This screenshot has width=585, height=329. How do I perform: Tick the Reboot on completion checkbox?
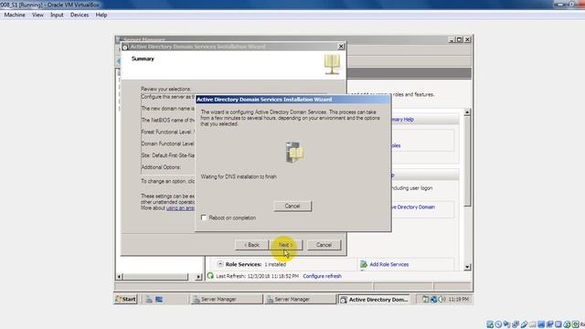(x=204, y=218)
